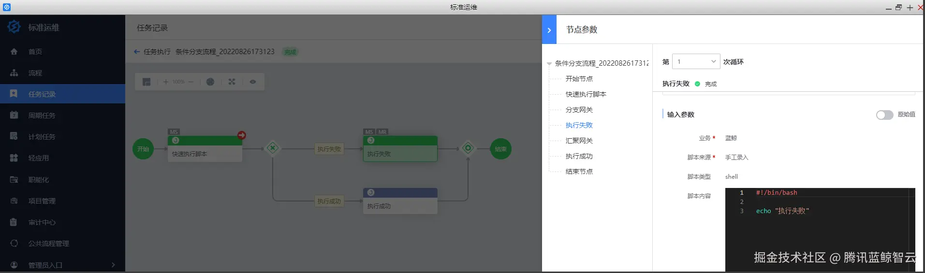Click the 蓝鲸 business value
The width and height of the screenshot is (925, 273).
coord(731,138)
